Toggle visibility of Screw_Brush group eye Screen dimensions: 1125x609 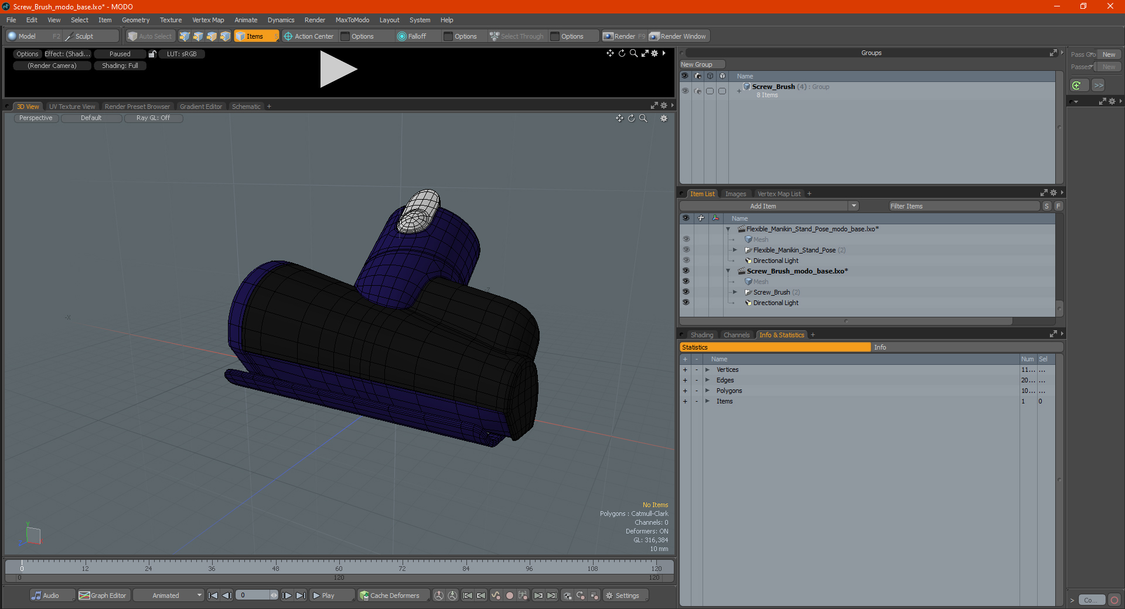click(x=685, y=91)
